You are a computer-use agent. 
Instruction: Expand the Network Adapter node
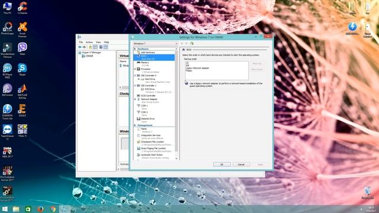point(135,99)
